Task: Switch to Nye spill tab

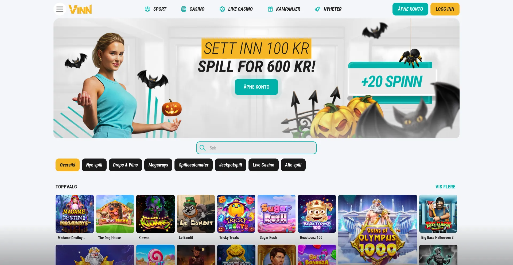Action: [x=94, y=165]
